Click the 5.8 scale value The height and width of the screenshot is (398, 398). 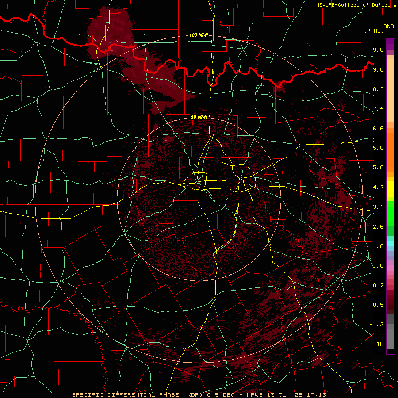[x=378, y=148]
